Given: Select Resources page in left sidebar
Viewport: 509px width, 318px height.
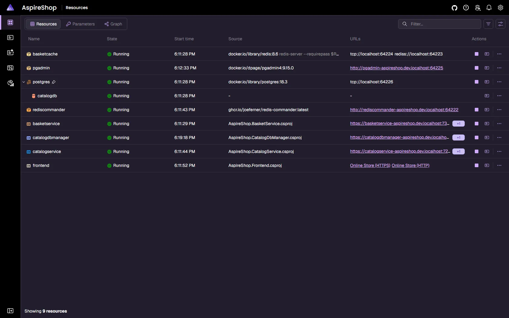Looking at the screenshot, I should 10,22.
